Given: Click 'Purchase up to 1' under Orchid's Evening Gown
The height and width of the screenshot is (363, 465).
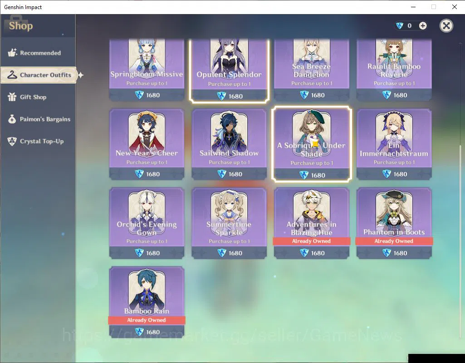Looking at the screenshot, I should [147, 241].
